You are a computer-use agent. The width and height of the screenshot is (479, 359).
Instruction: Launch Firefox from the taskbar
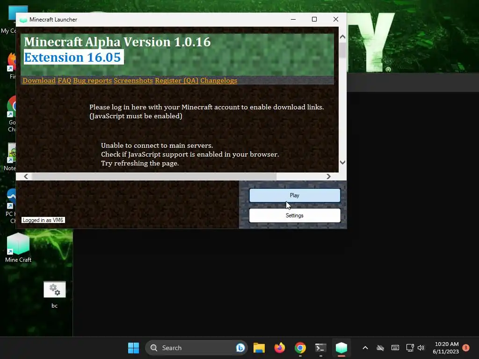click(x=280, y=348)
